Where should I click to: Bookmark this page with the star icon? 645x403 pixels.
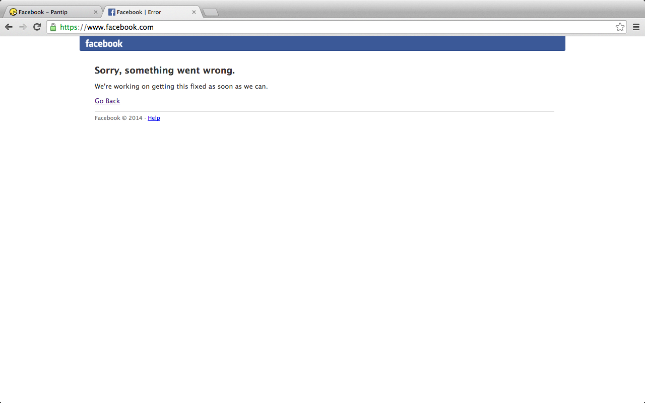point(620,27)
